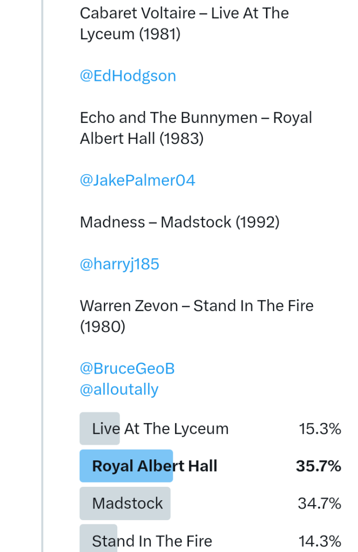Pick the Madstock poll option
This screenshot has height=552, width=358.
pos(128,503)
